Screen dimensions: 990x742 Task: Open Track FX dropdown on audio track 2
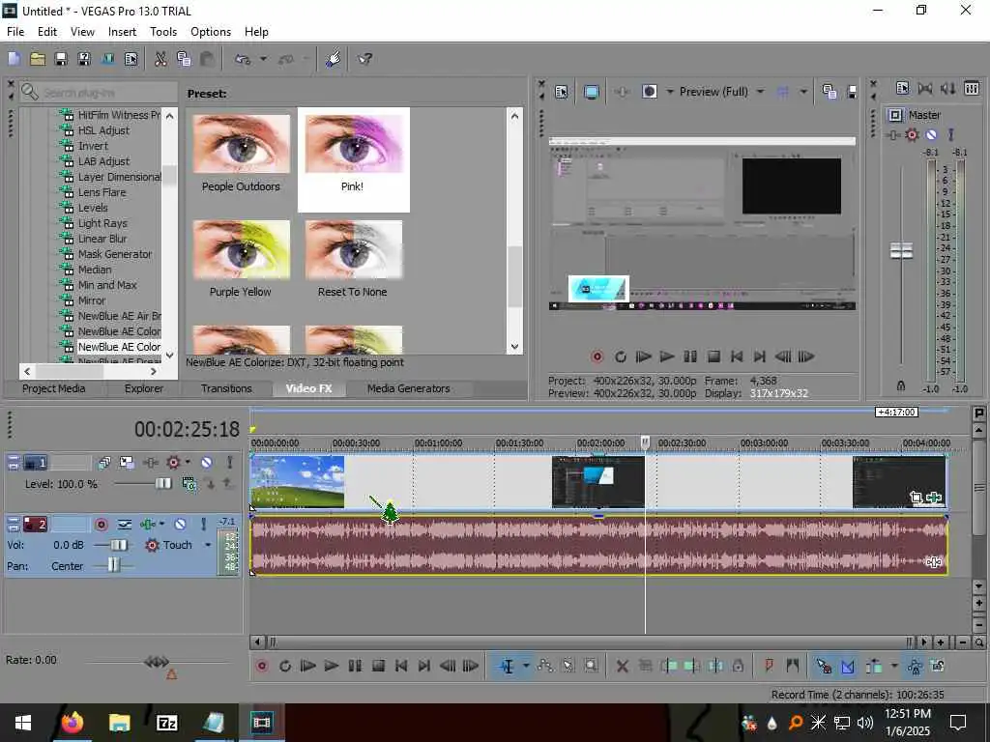coord(161,525)
